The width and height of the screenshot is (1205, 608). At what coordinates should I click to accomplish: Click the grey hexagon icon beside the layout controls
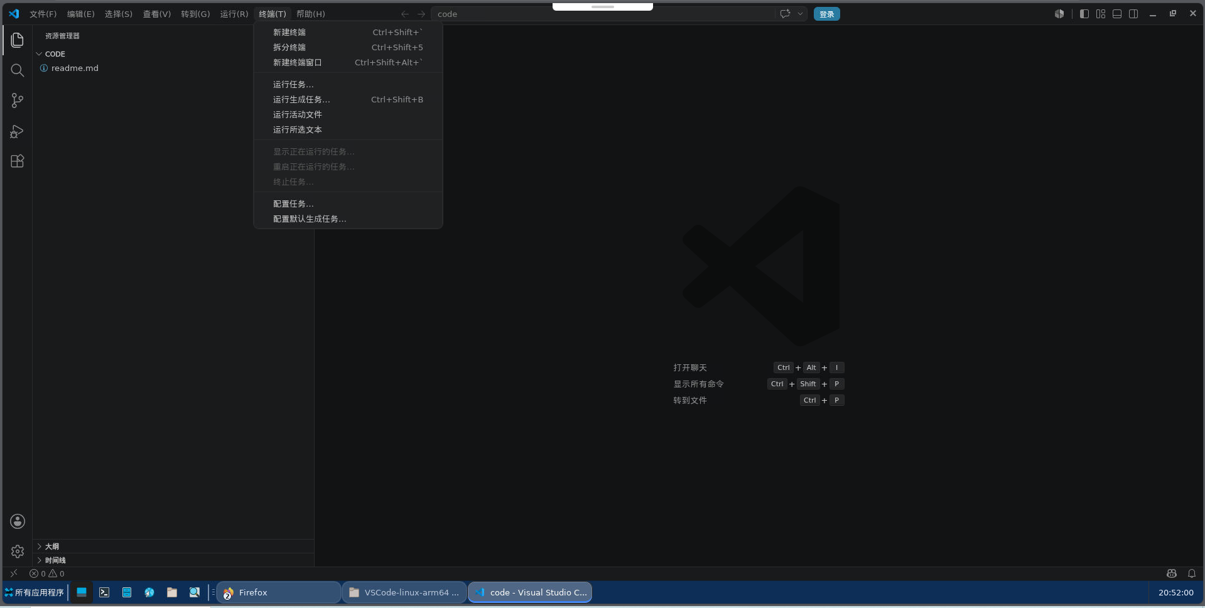pos(1059,14)
